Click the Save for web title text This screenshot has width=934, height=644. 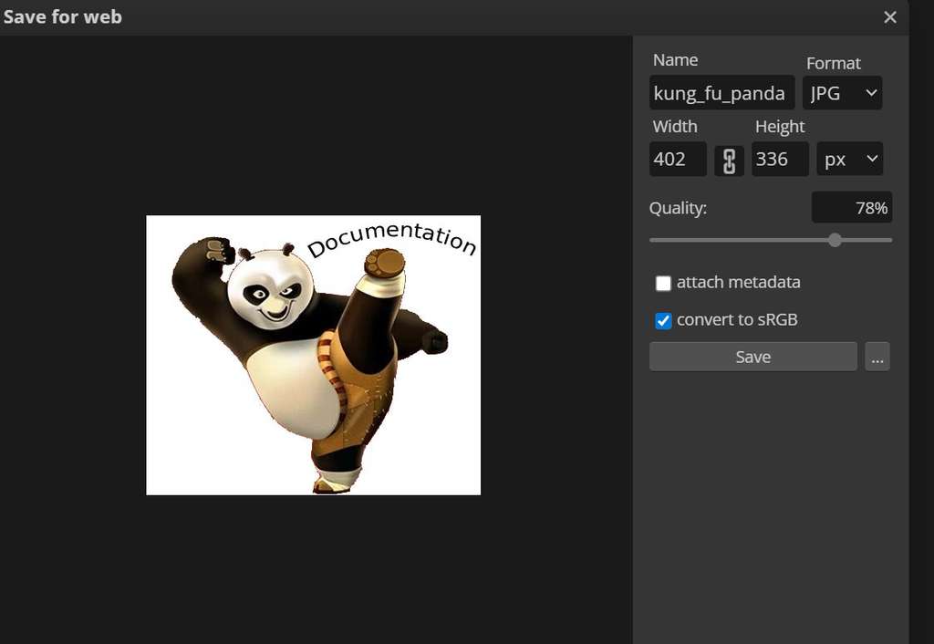coord(63,16)
